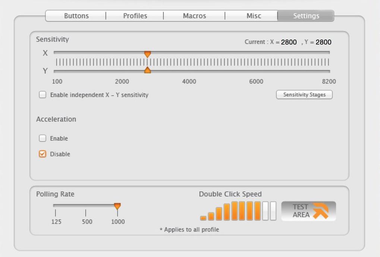Click the Y sensitivity slider handle
Image resolution: width=380 pixels, height=257 pixels.
tap(147, 70)
